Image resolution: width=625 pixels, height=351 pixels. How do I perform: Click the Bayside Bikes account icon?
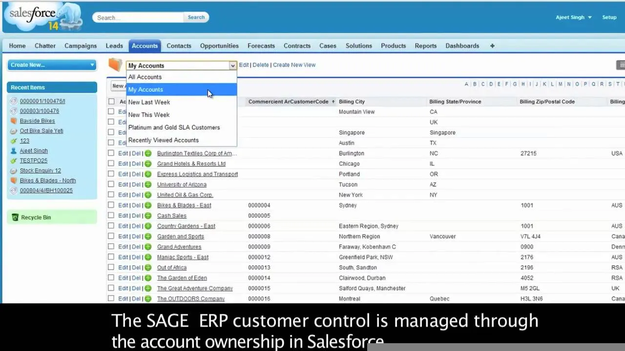(14, 121)
